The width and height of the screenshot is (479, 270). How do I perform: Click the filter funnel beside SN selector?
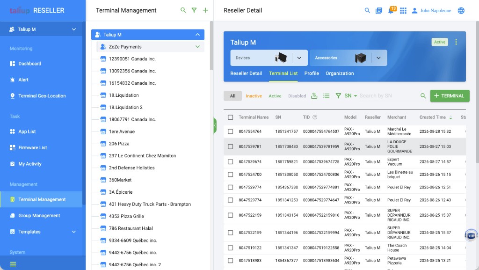(x=338, y=96)
